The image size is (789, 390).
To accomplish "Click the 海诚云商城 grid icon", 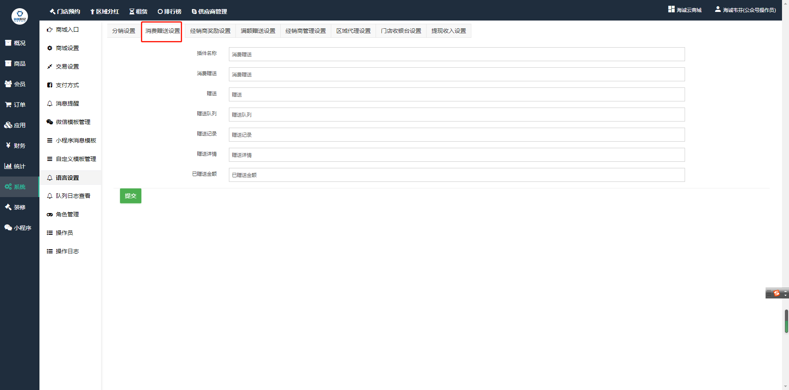I will 671,9.
